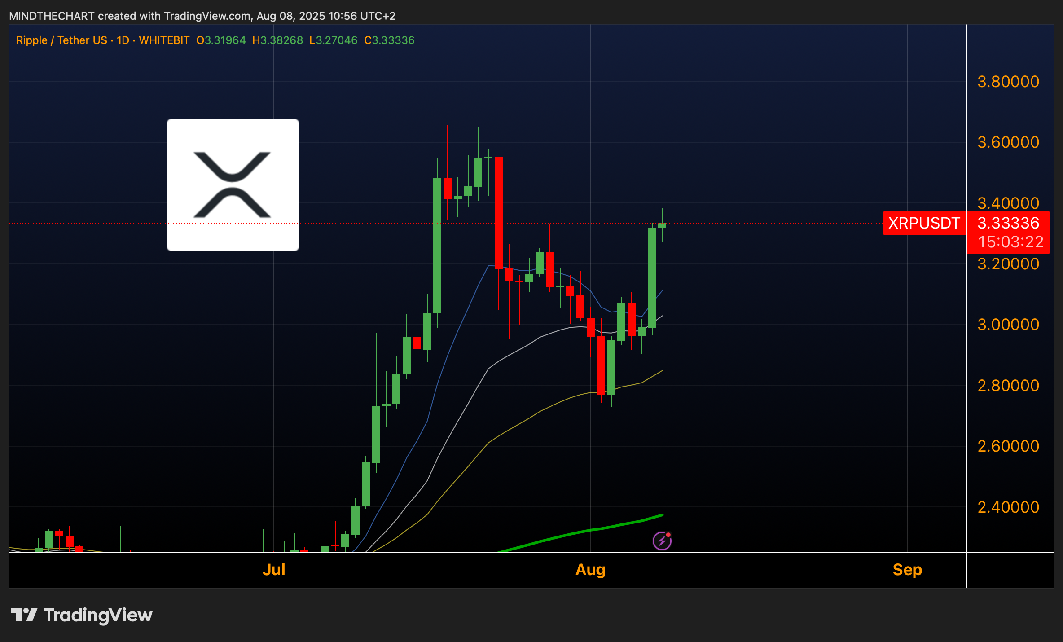Click the 2.60000 price axis label
Image resolution: width=1063 pixels, height=642 pixels.
click(x=1008, y=446)
